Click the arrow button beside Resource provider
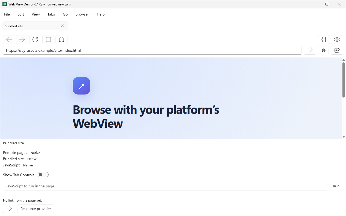346x216 pixels. coord(9,208)
